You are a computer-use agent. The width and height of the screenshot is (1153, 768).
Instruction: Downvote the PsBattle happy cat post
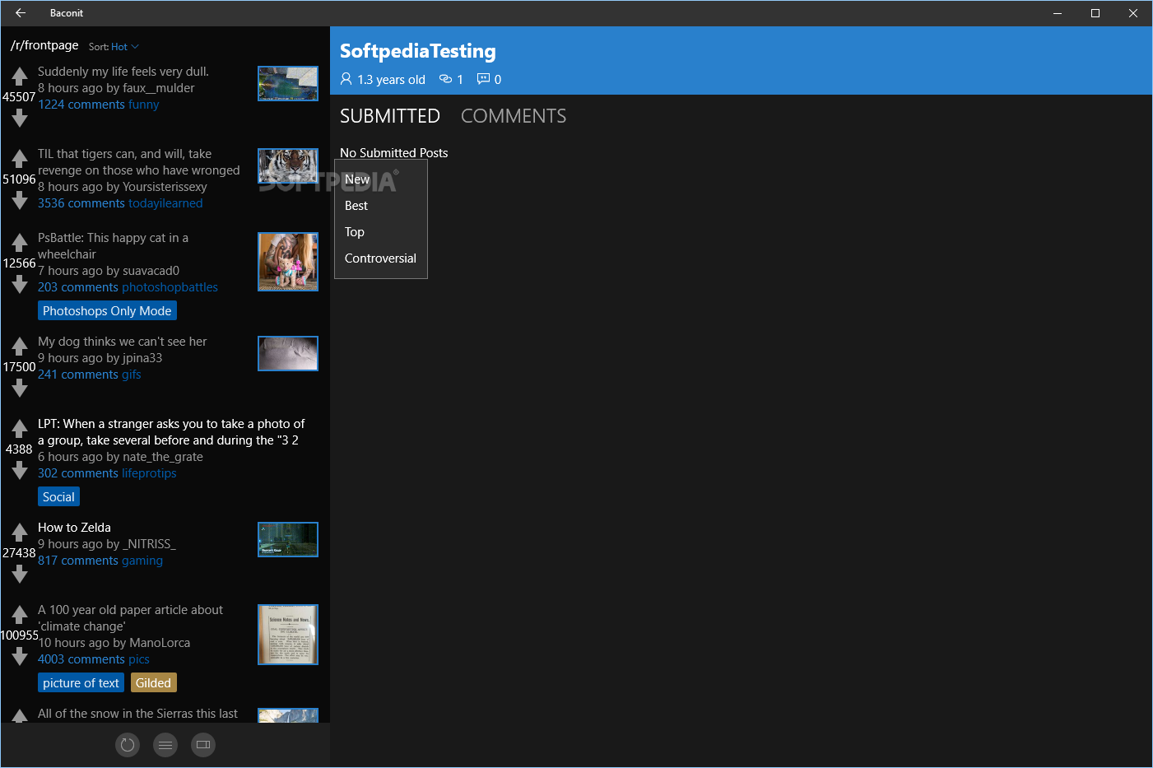pyautogui.click(x=20, y=285)
